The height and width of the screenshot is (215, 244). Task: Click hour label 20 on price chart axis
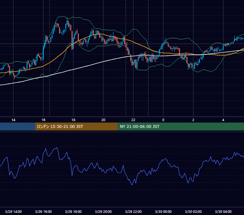(103, 120)
